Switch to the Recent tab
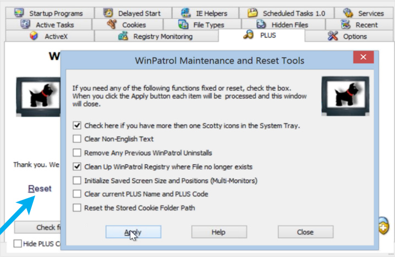395x257 pixels. pyautogui.click(x=359, y=24)
